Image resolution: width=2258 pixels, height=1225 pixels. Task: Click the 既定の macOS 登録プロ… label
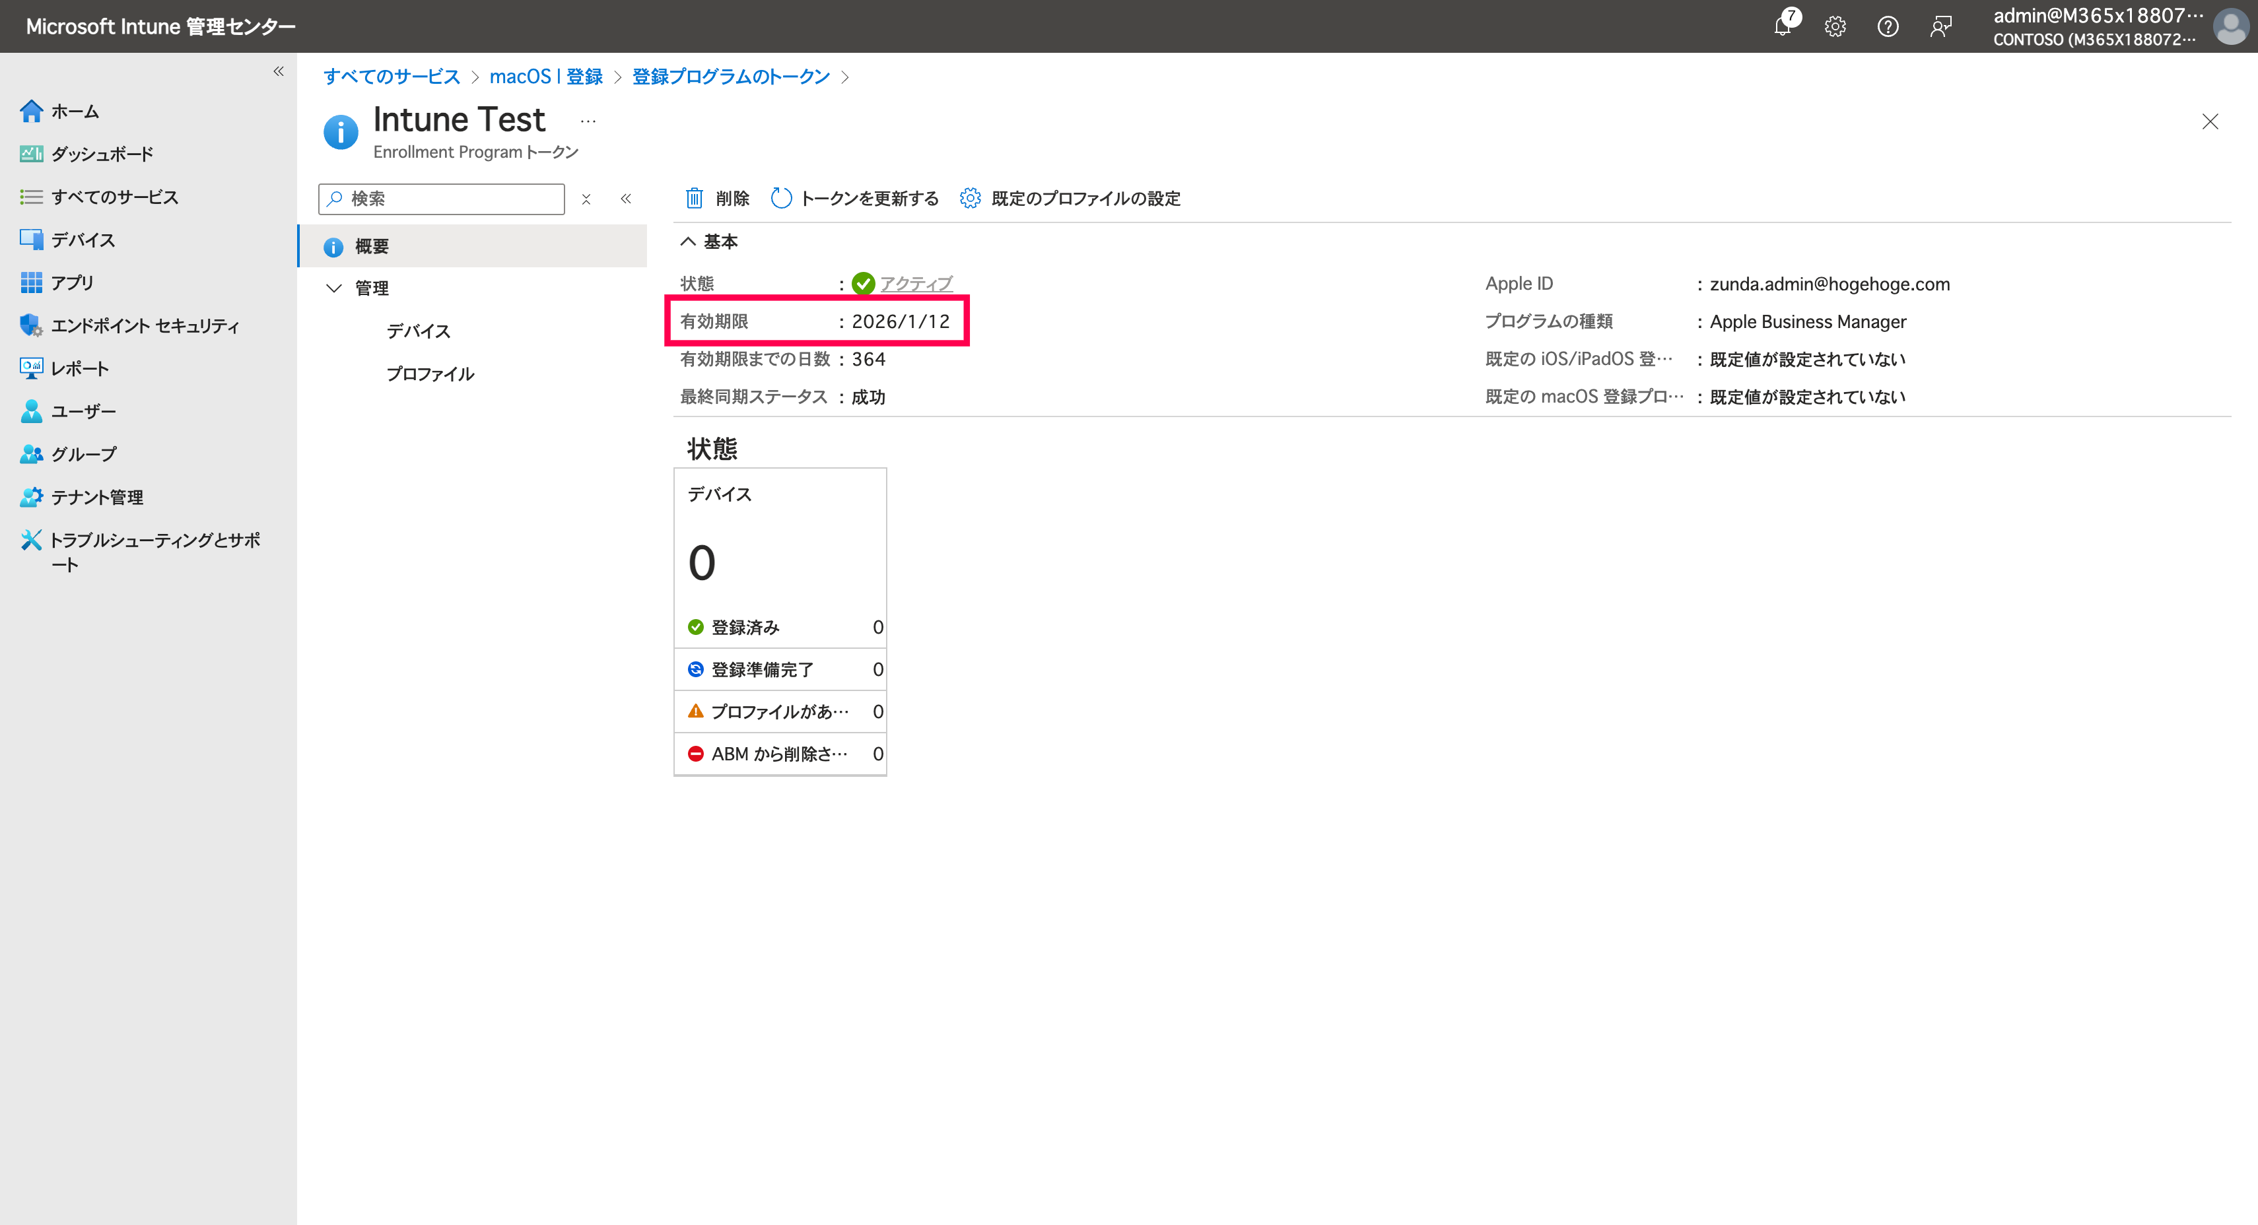coord(1585,397)
